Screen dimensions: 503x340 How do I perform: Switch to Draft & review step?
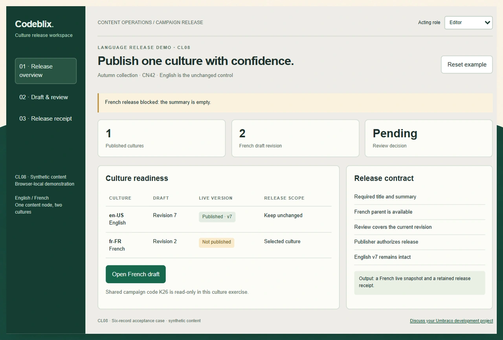(46, 97)
